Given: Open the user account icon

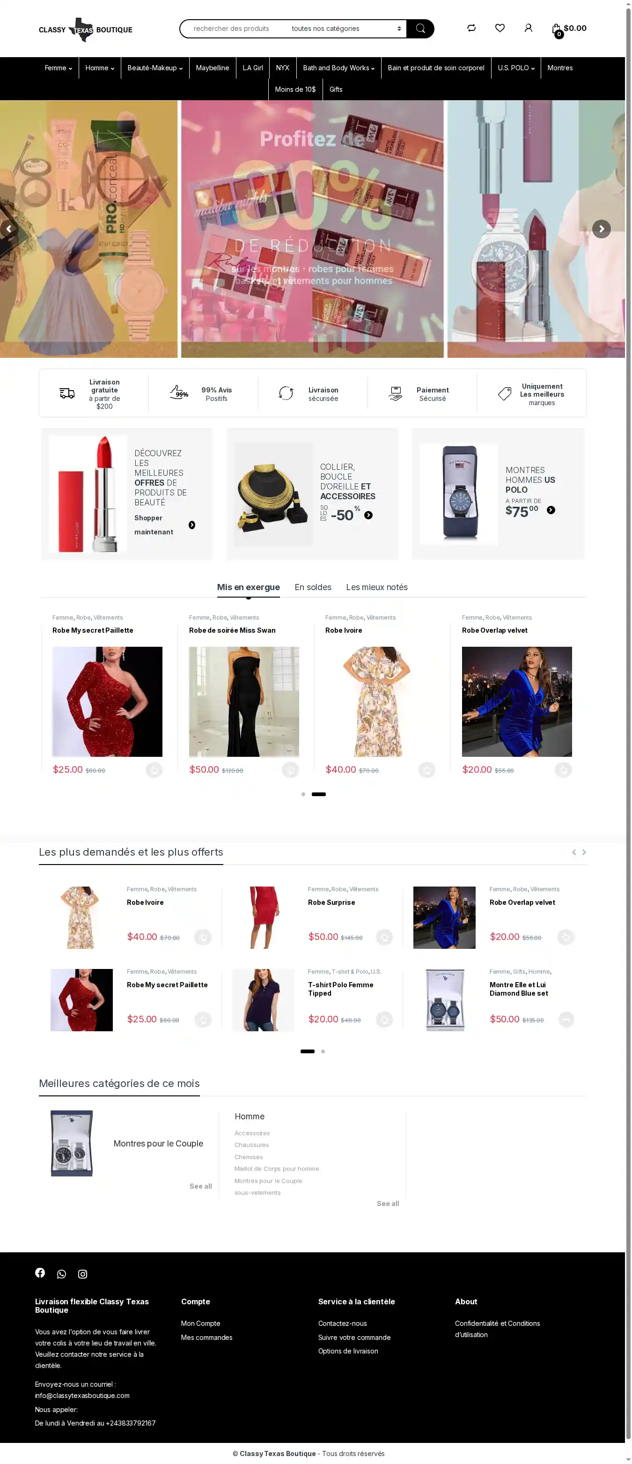Looking at the screenshot, I should click(528, 28).
